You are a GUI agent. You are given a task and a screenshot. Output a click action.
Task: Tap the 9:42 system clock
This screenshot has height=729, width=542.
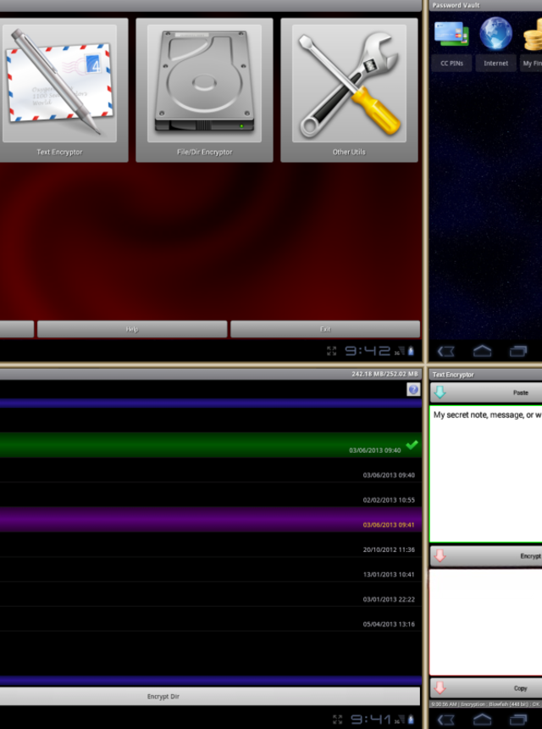(368, 351)
